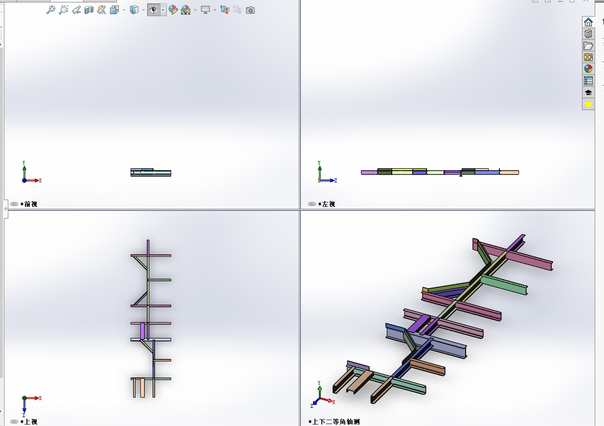Image resolution: width=604 pixels, height=426 pixels.
Task: Open the View Settings dropdown arrow
Action: (215, 10)
